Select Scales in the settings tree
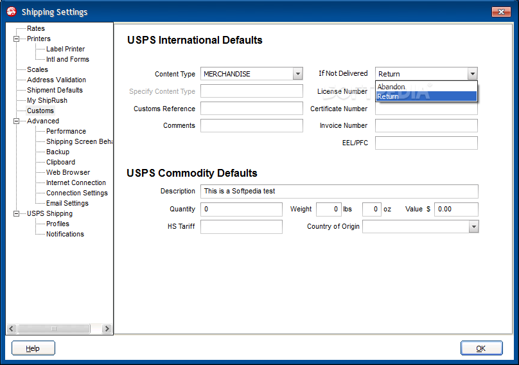Image resolution: width=519 pixels, height=365 pixels. coord(37,69)
